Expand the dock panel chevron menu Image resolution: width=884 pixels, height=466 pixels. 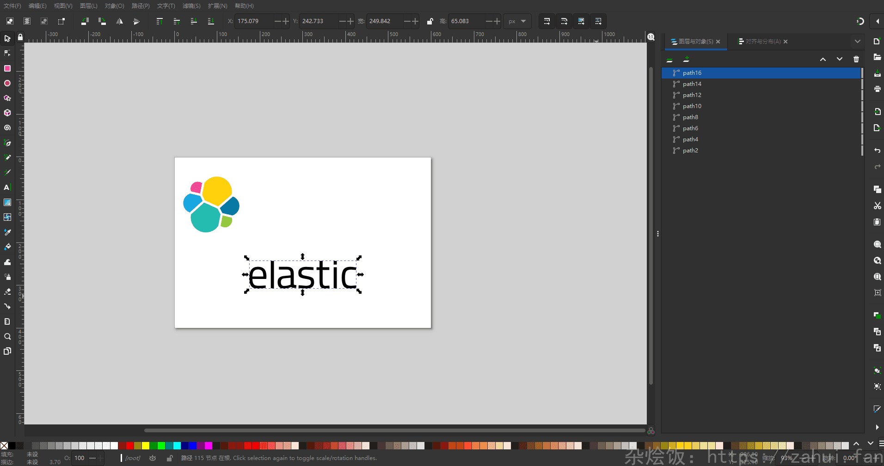click(858, 42)
